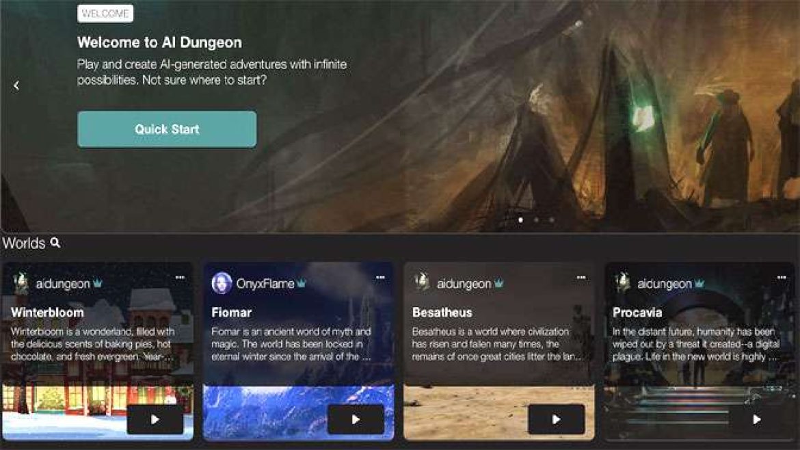Open OnyxFlame profile link
800x450 pixels.
pyautogui.click(x=265, y=284)
